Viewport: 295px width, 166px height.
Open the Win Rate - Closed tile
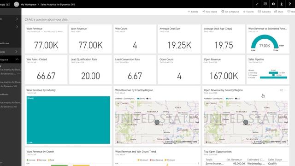coord(46,70)
